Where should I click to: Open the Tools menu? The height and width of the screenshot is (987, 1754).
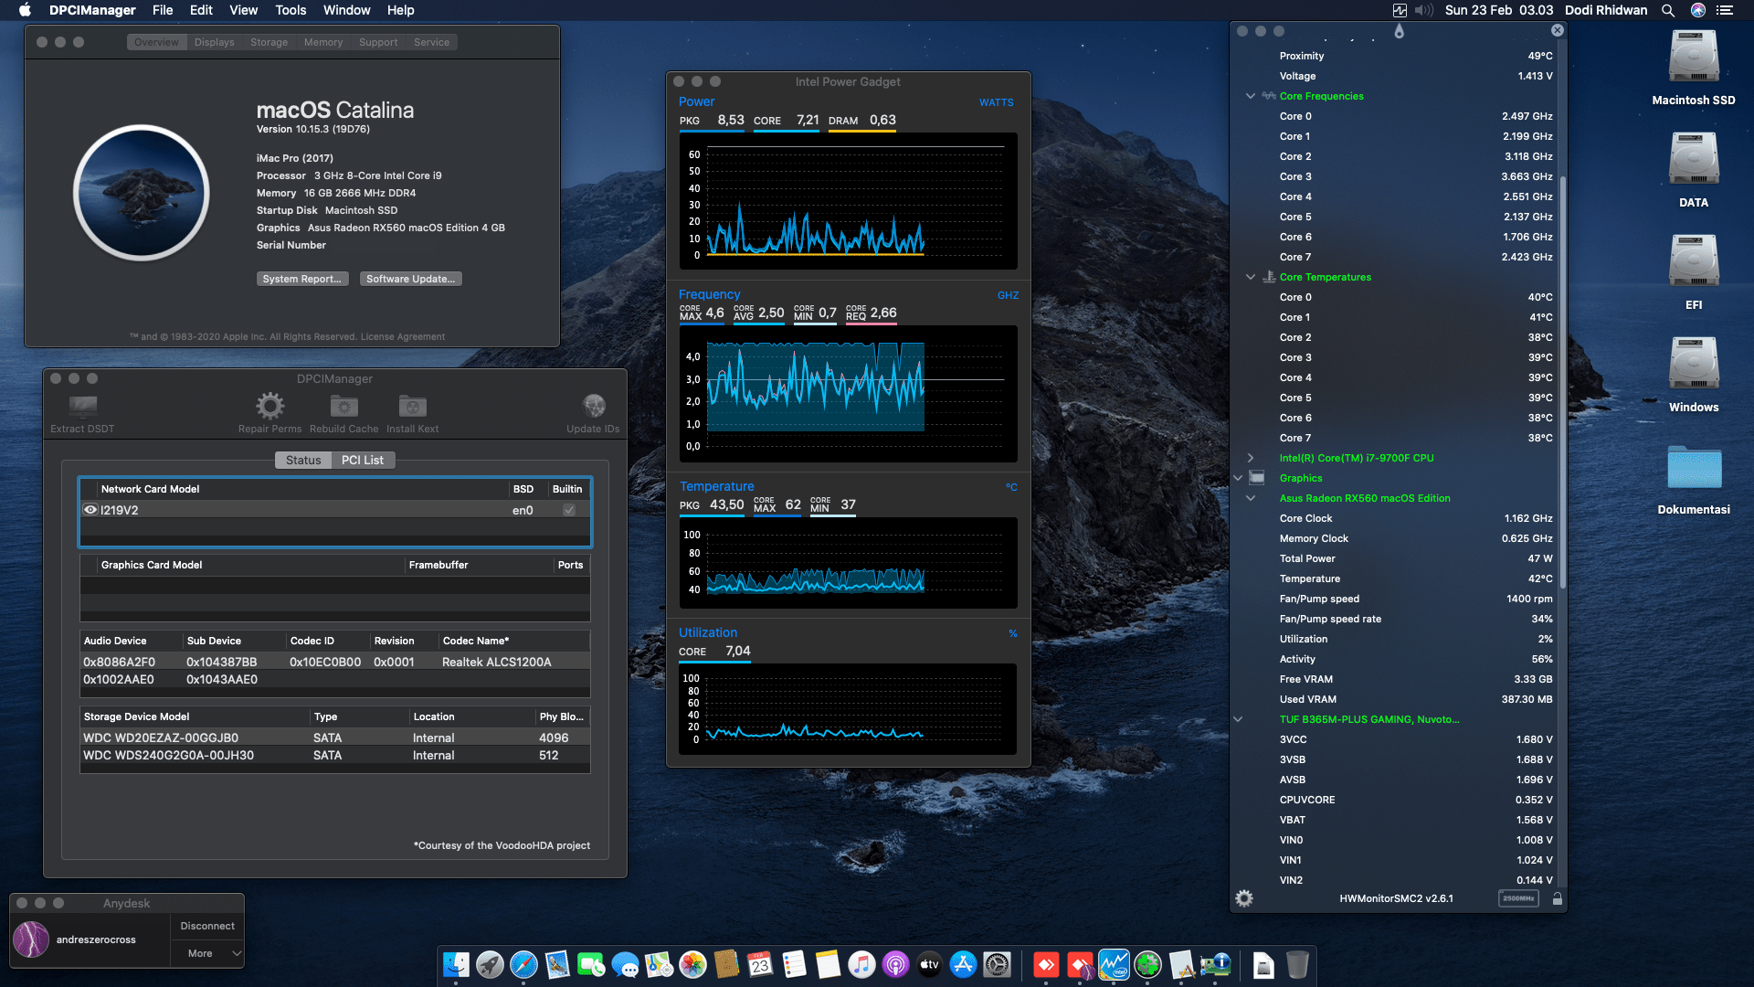(291, 10)
